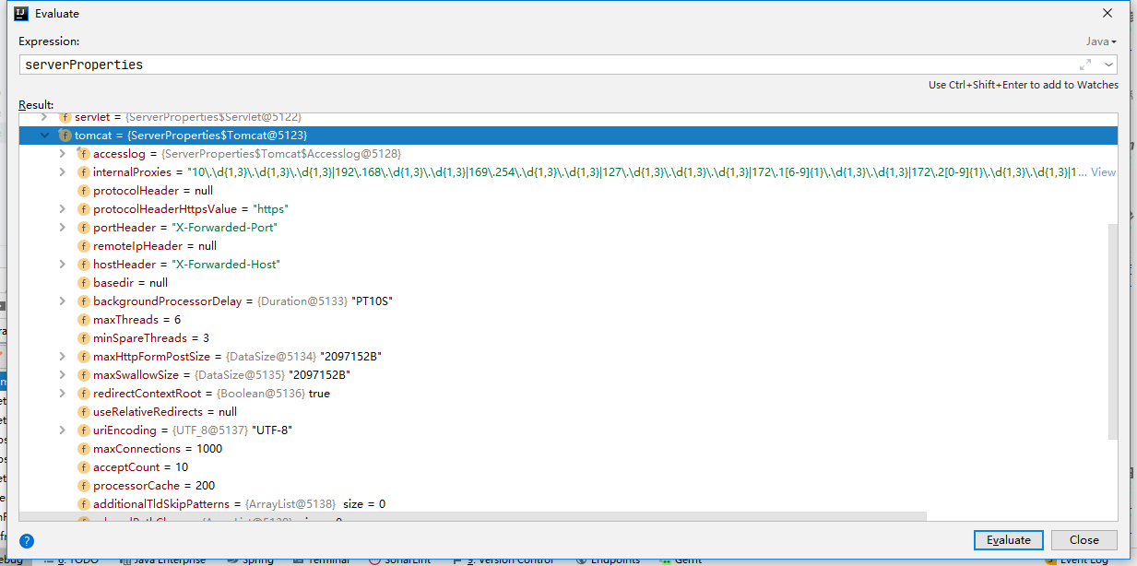Collapse the tomcat tree node

coord(44,136)
